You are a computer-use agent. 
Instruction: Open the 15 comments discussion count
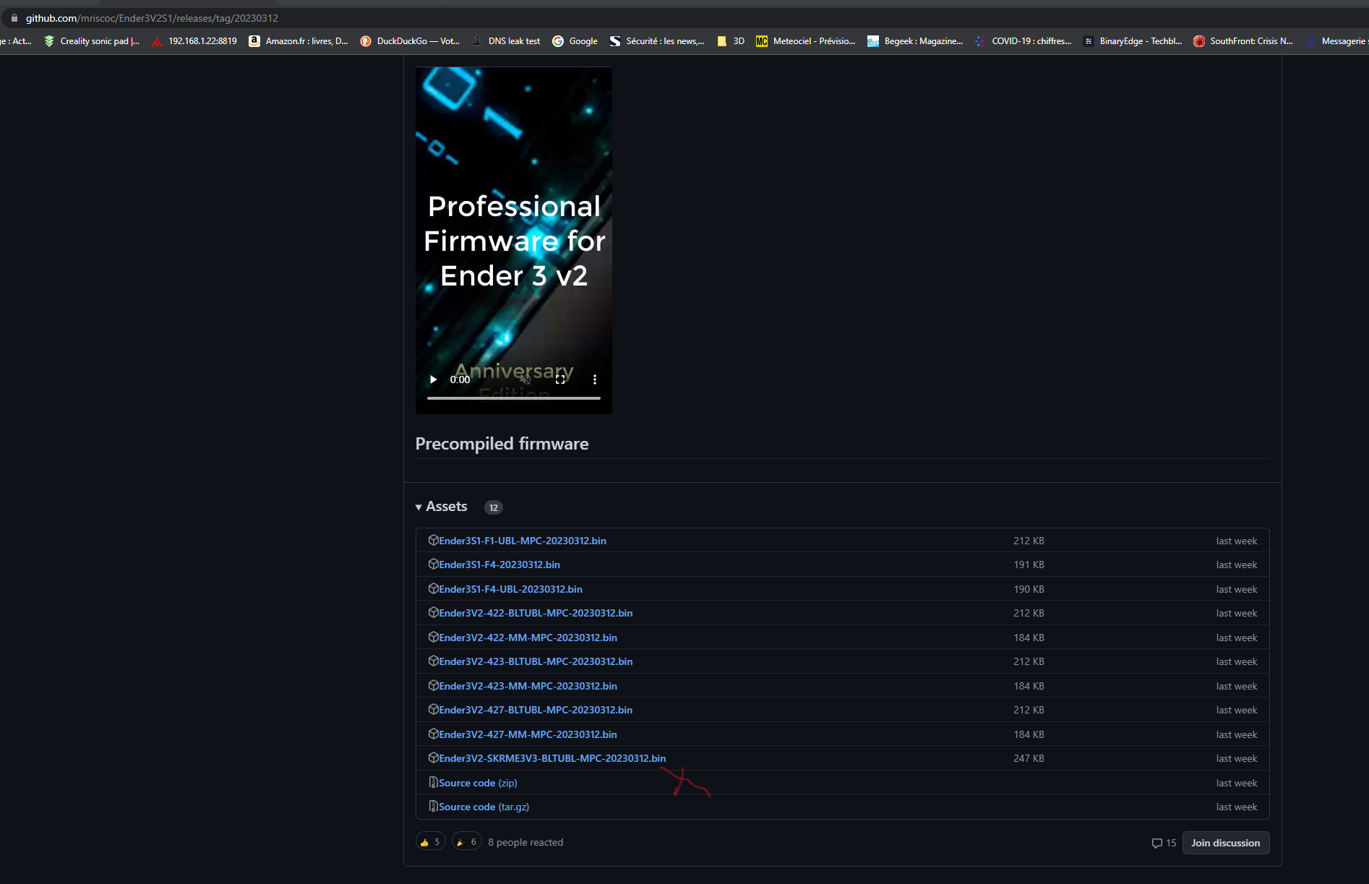click(x=1164, y=843)
